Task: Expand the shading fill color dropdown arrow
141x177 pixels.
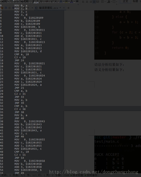Action: (x=111, y=2)
